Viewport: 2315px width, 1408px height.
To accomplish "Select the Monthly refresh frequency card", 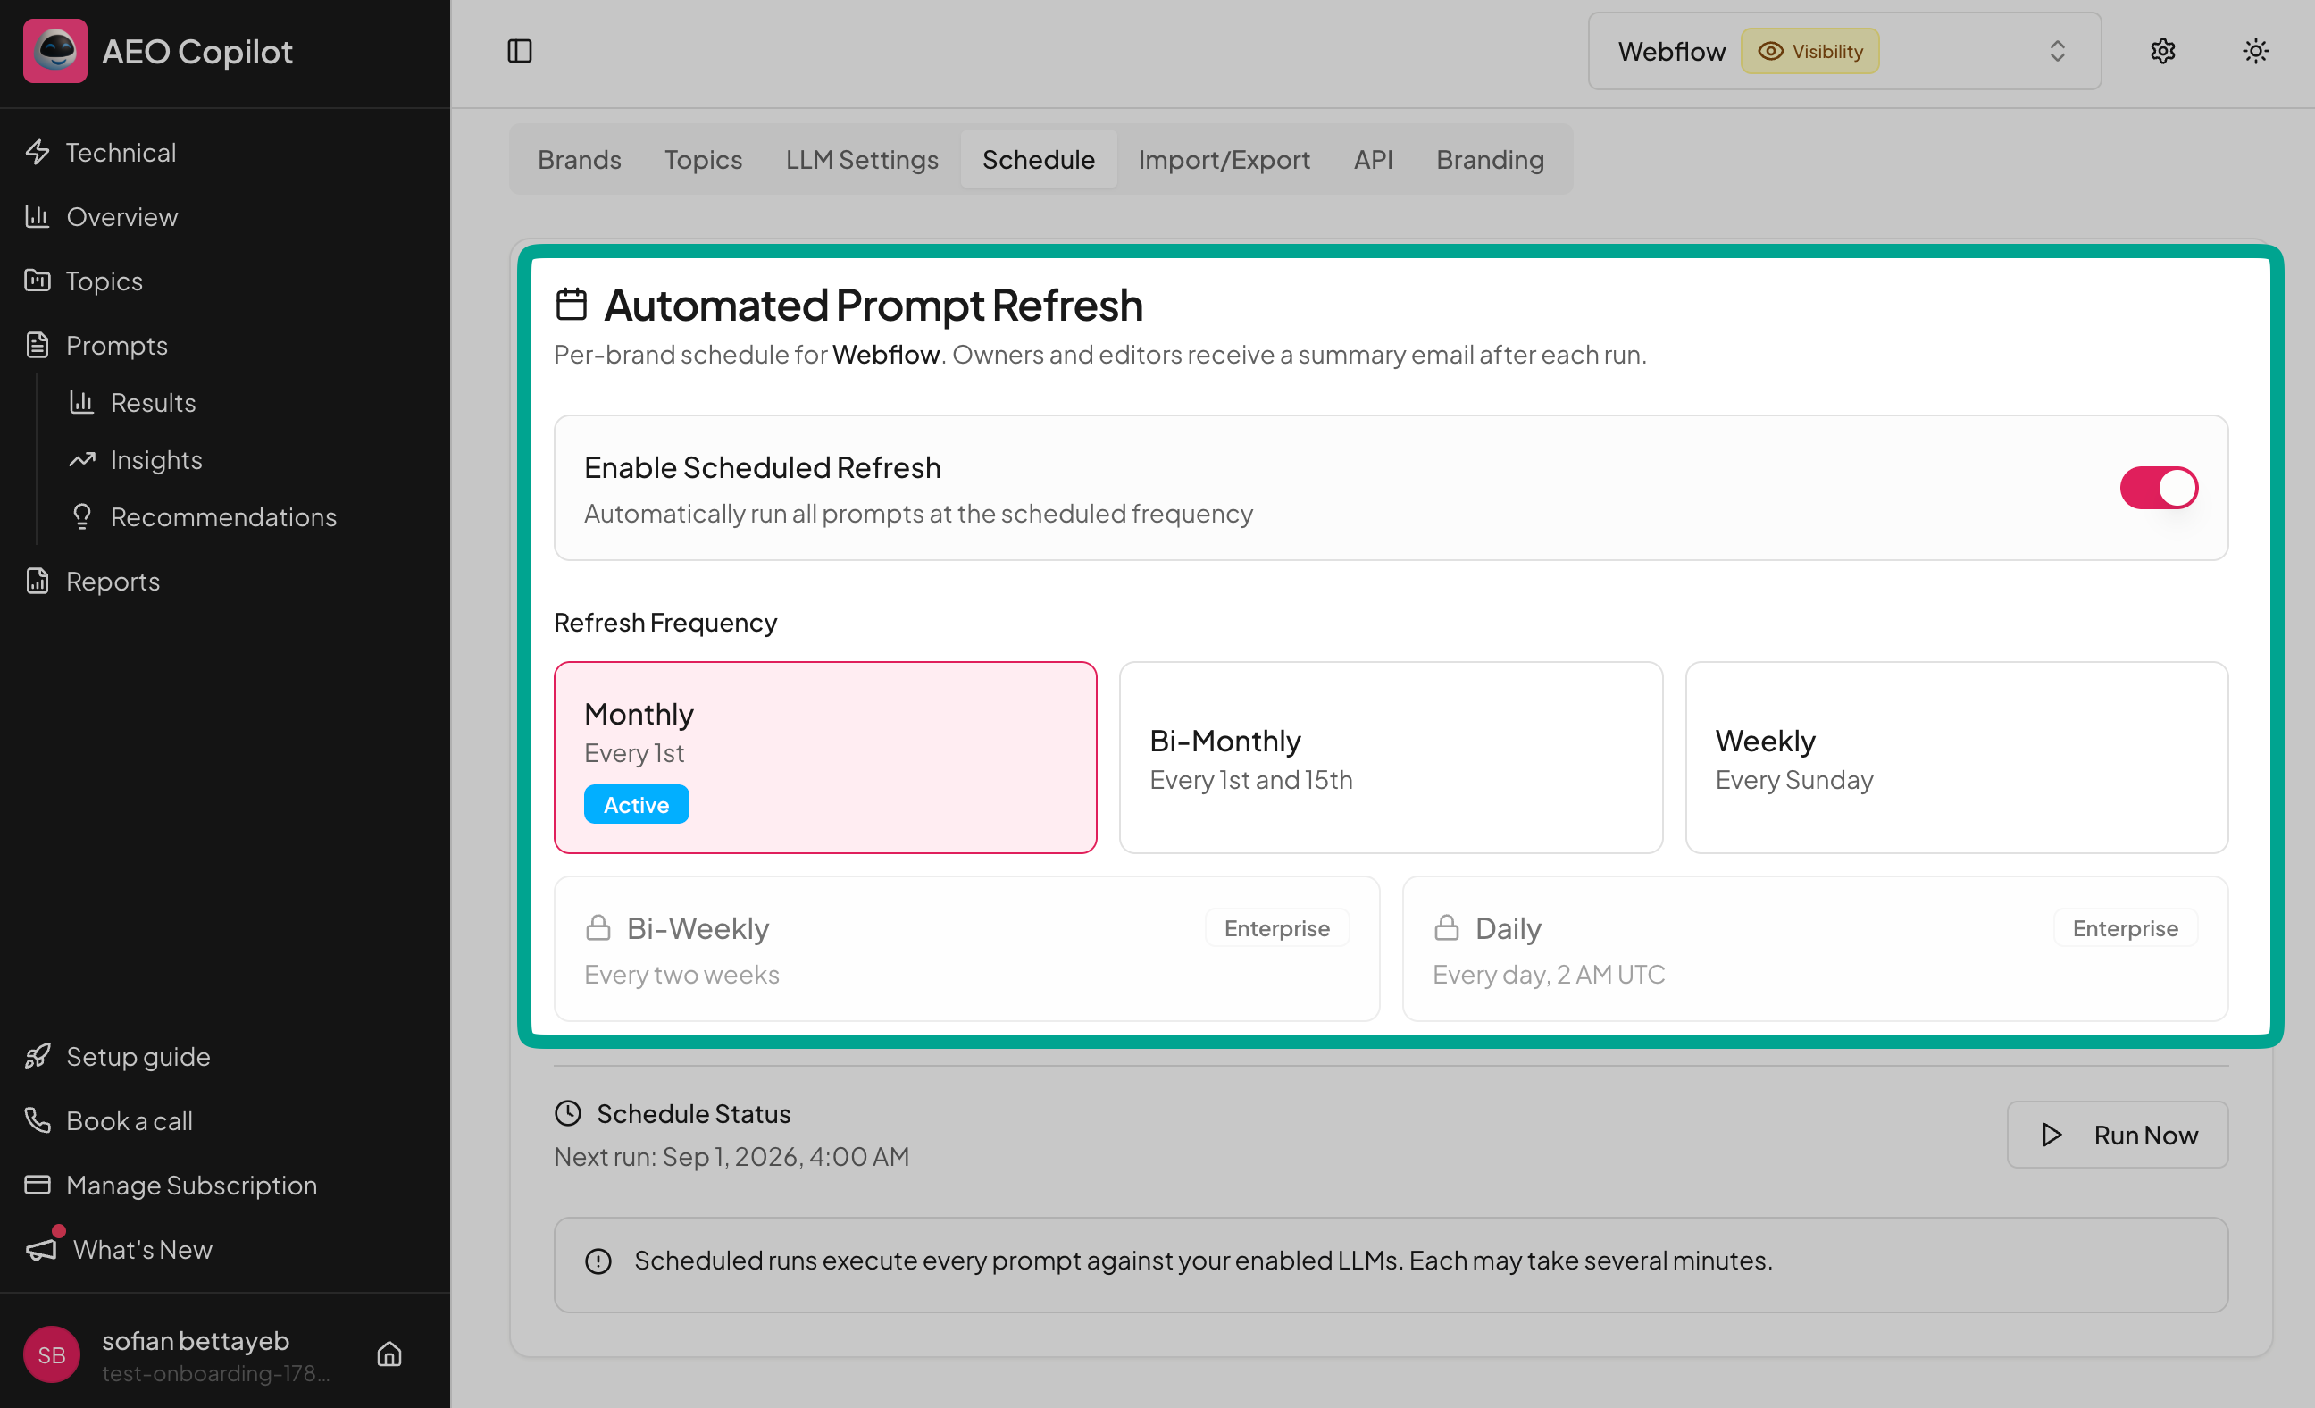I will pyautogui.click(x=825, y=758).
